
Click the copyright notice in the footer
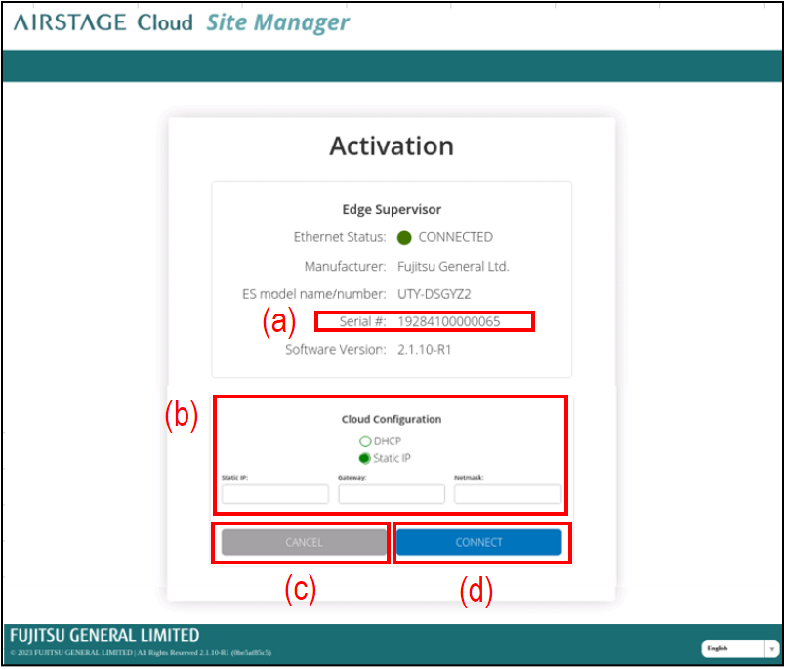click(141, 652)
